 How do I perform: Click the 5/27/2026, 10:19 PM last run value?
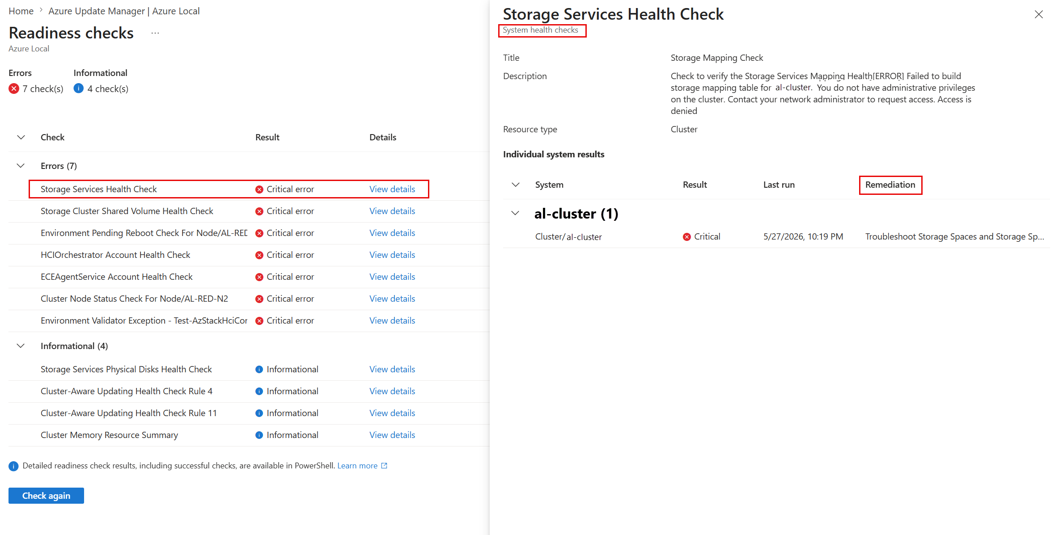[803, 236]
